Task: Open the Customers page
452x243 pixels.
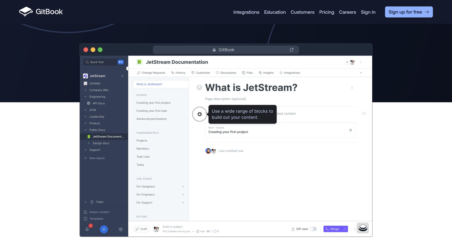Action: tap(303, 12)
